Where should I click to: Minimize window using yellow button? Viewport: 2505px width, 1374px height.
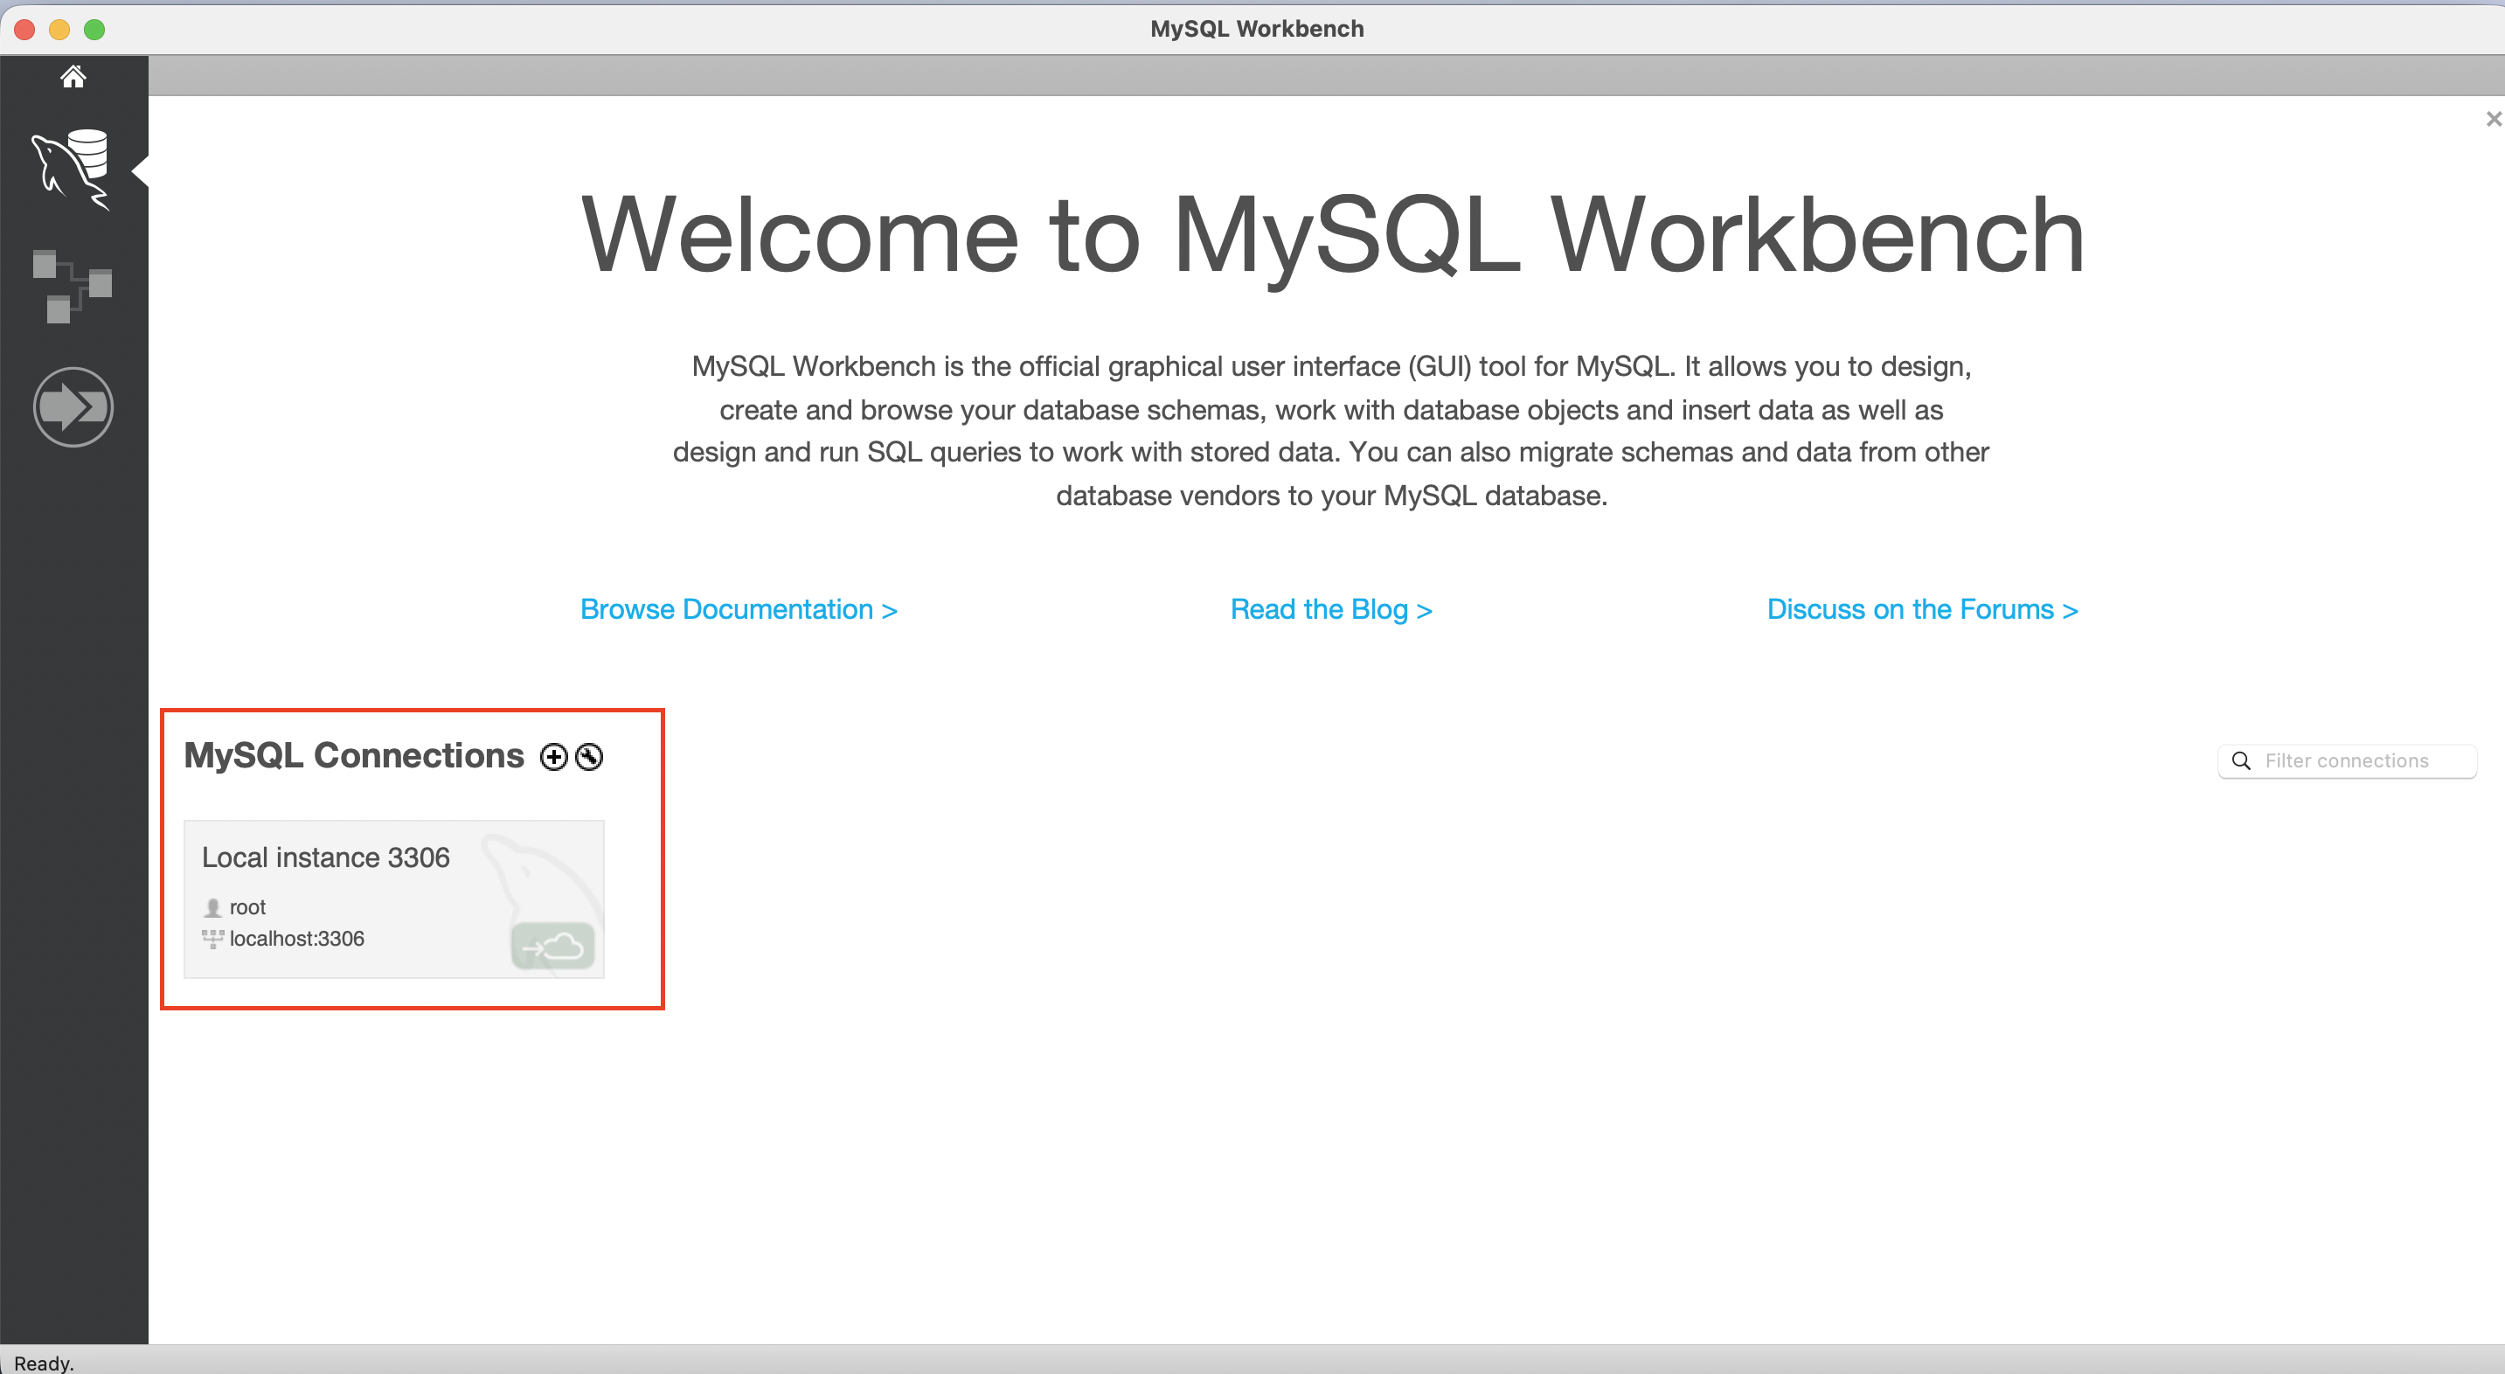coord(59,29)
